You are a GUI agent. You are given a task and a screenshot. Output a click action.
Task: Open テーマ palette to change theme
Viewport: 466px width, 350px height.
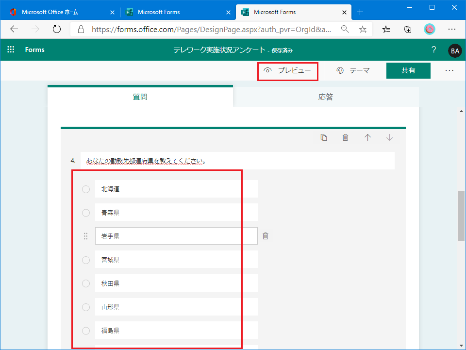(x=353, y=70)
